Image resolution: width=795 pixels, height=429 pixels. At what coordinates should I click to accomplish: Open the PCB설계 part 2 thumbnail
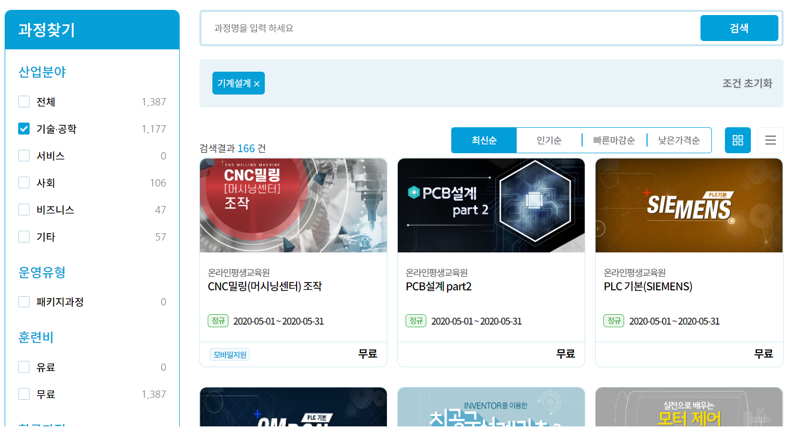(491, 206)
